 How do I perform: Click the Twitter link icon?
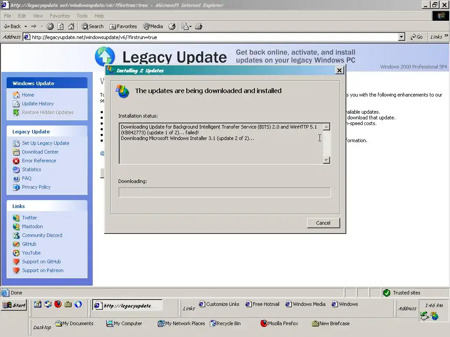(x=16, y=218)
